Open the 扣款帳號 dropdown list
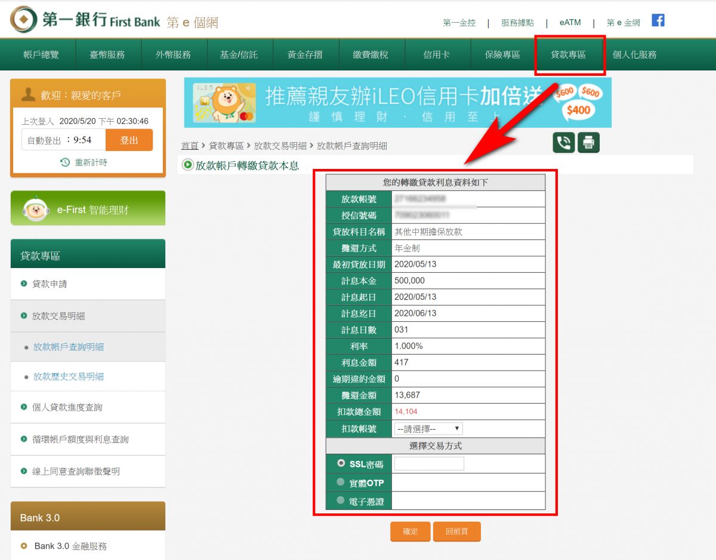 coord(428,429)
